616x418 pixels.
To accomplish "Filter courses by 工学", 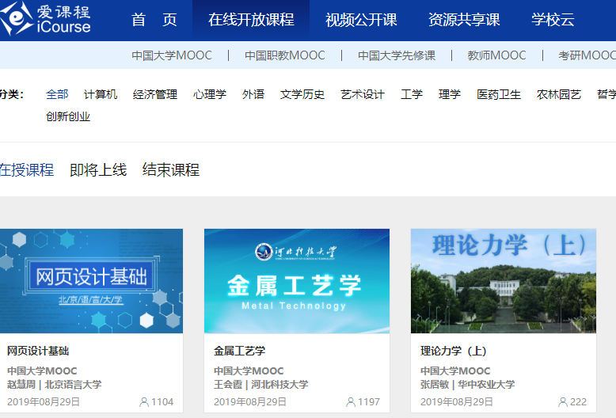I will coord(412,94).
